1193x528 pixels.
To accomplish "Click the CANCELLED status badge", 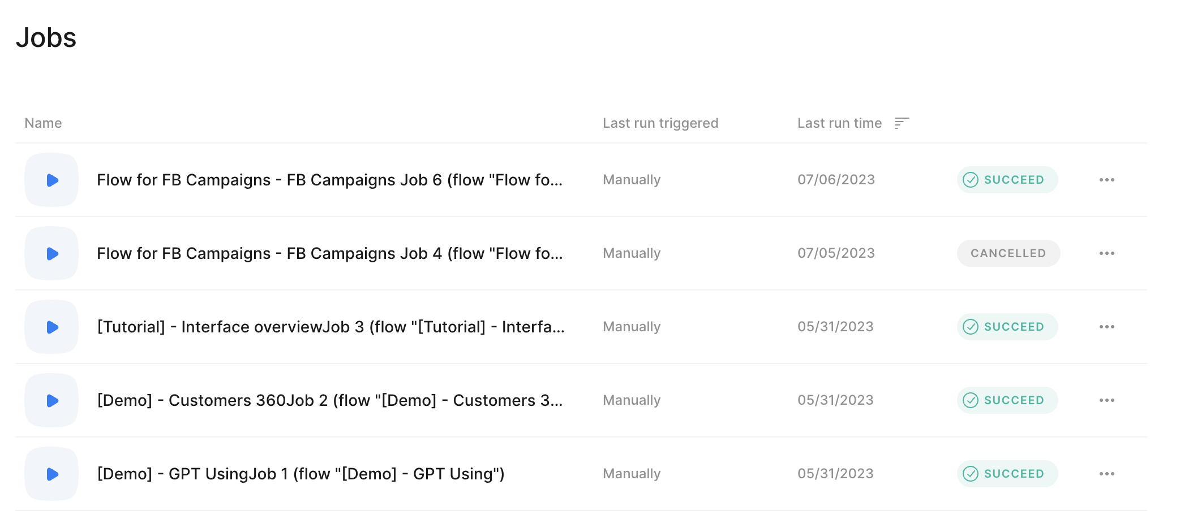I will tap(1008, 253).
